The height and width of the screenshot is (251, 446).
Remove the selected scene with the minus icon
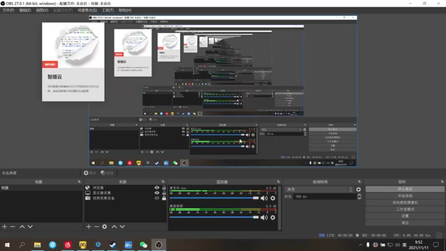[12, 226]
